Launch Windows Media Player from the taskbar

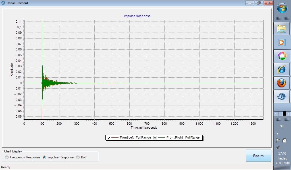(x=282, y=42)
